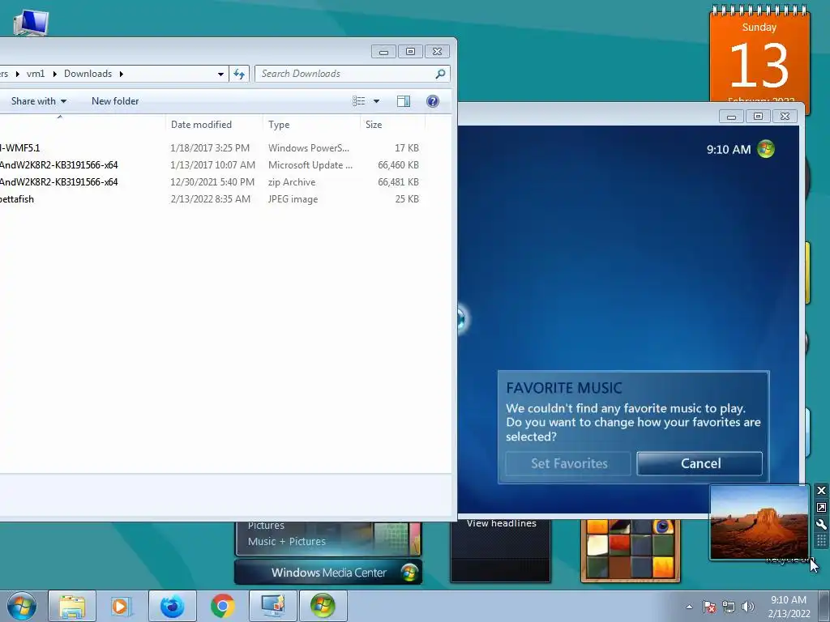Open the Windows Start menu orb
The width and height of the screenshot is (830, 622).
22,606
